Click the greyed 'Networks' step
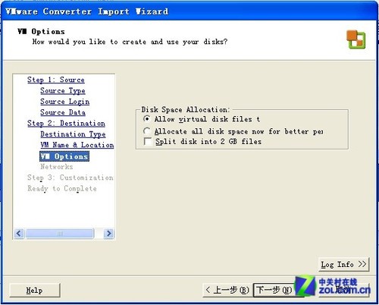This screenshot has height=305, width=379. point(57,167)
